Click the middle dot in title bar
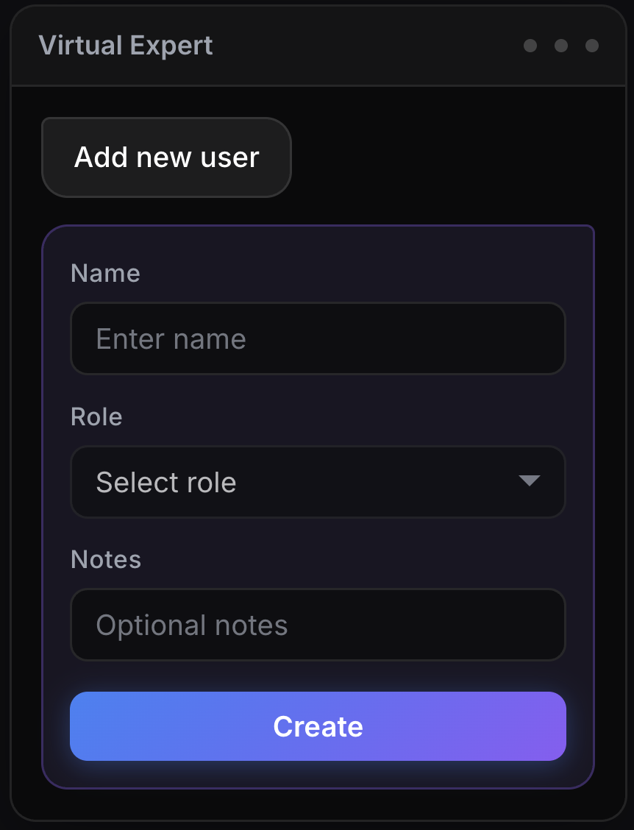Screen dimensions: 634x830 (x=561, y=46)
